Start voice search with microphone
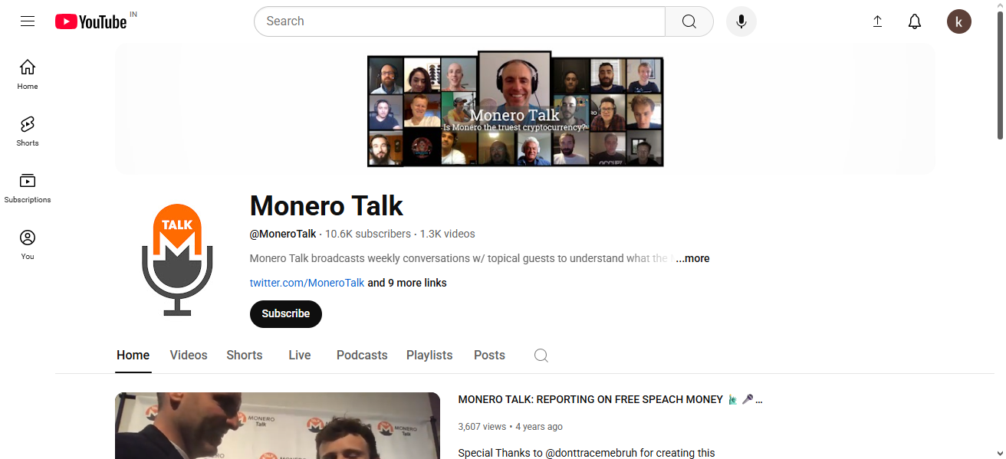Screen dimensions: 1006x459 [x=741, y=21]
